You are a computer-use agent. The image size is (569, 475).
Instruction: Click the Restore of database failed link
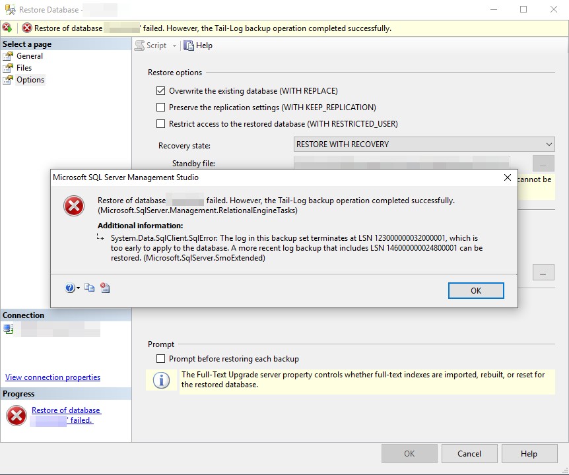click(x=66, y=415)
